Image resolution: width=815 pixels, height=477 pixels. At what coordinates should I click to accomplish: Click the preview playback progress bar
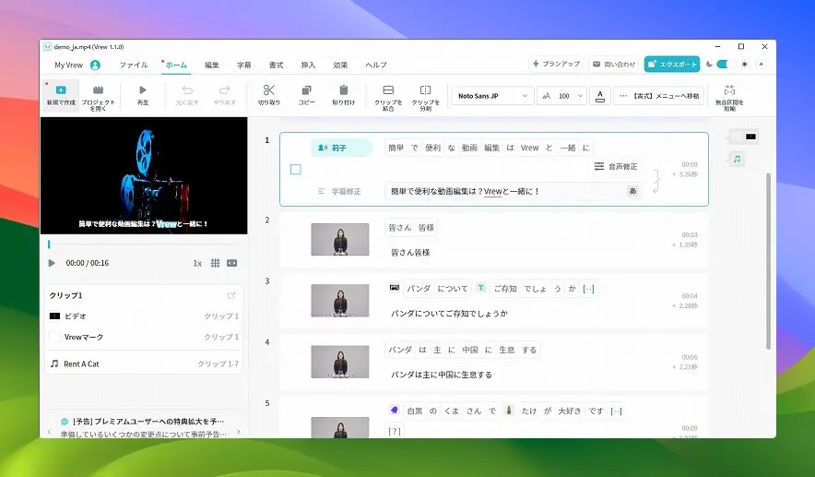pos(143,244)
